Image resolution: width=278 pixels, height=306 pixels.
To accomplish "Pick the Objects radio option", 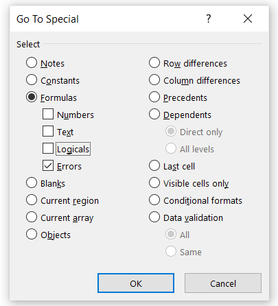I will (x=32, y=234).
